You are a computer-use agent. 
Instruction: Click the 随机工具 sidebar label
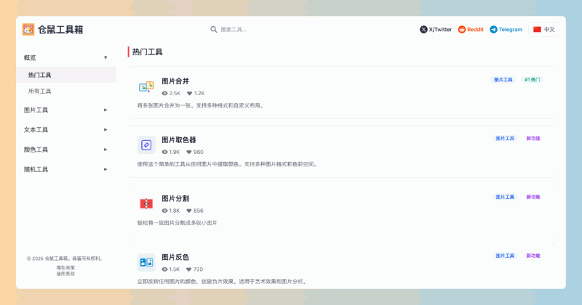[36, 169]
